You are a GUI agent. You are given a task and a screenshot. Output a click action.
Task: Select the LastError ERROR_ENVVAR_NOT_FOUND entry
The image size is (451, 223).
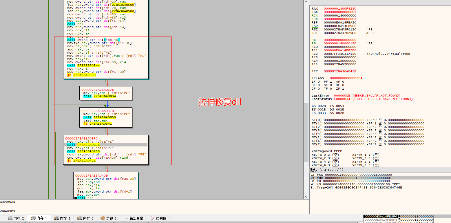tap(356, 96)
